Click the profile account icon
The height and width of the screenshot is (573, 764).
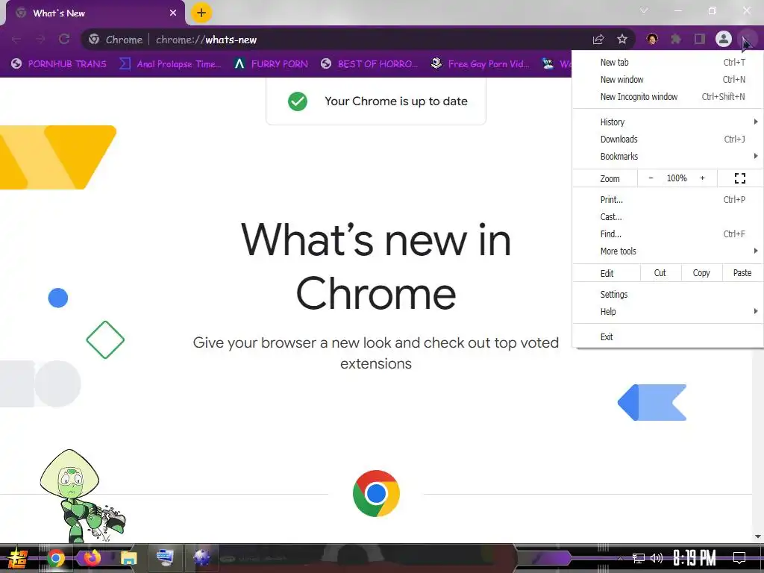(x=724, y=39)
